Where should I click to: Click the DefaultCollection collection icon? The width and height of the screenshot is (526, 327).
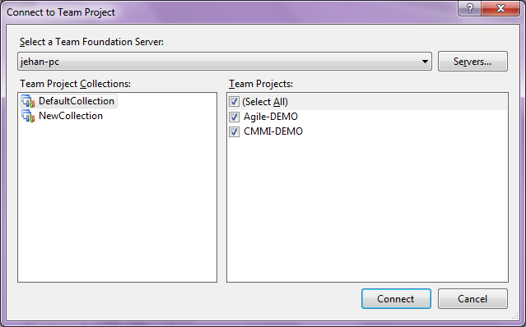[28, 101]
